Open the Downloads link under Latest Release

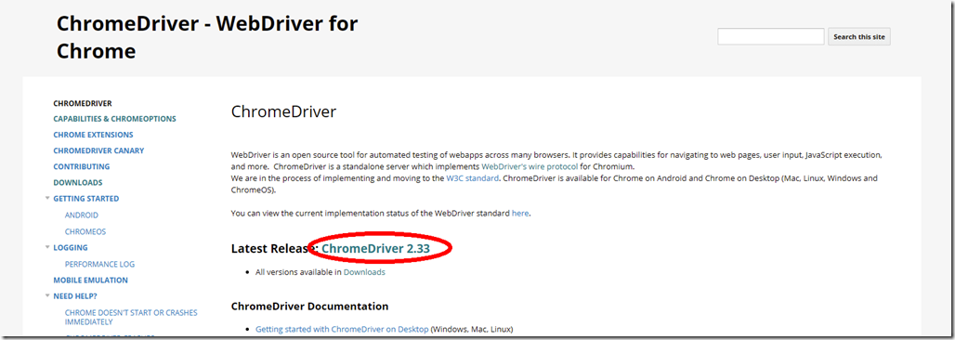[x=364, y=272]
